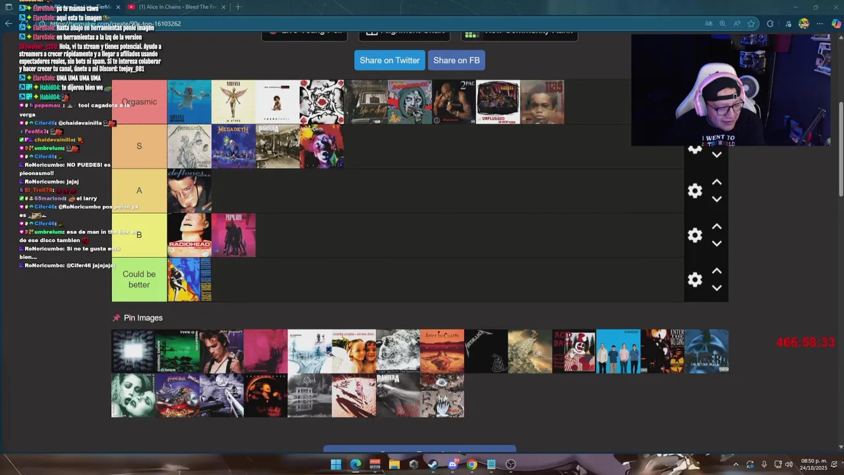Select the Orgasmic tier label

139,102
